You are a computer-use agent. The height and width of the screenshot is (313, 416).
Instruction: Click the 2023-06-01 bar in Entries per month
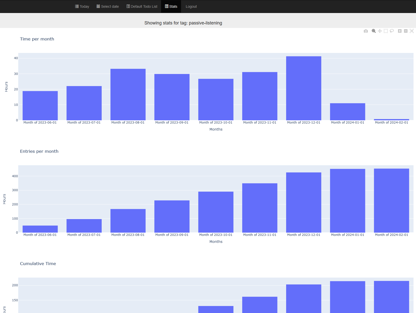tap(40, 229)
